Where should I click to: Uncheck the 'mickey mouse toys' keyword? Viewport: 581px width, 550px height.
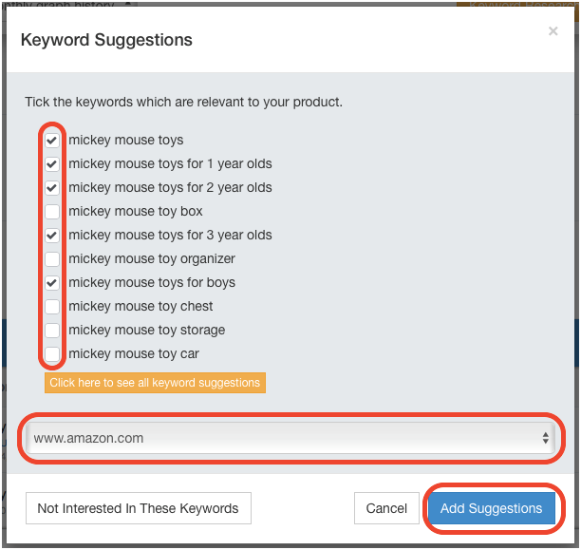coord(52,141)
